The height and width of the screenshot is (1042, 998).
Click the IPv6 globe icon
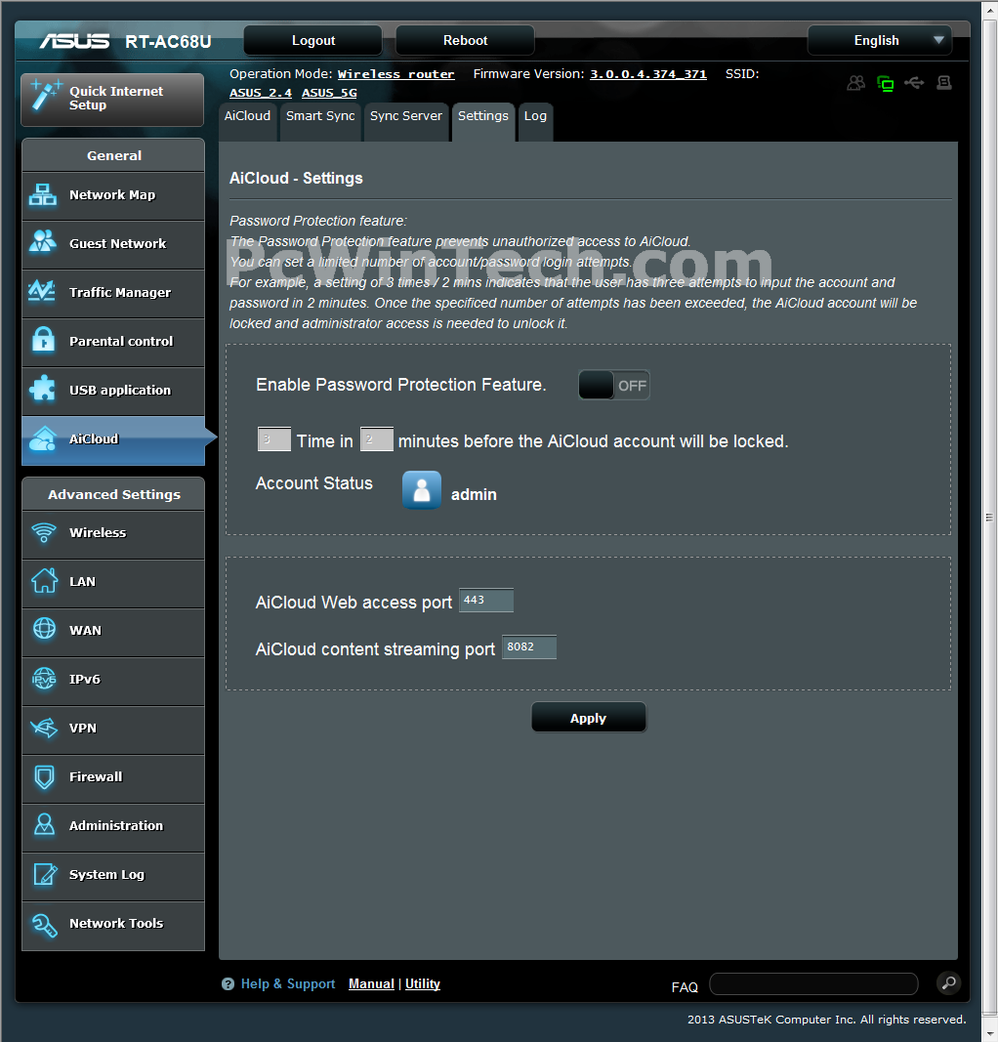tap(45, 679)
